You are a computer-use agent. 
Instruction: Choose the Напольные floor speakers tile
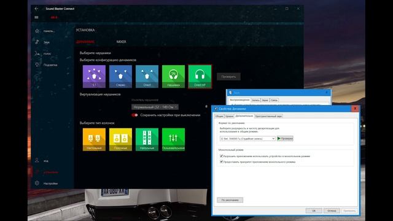(x=147, y=139)
